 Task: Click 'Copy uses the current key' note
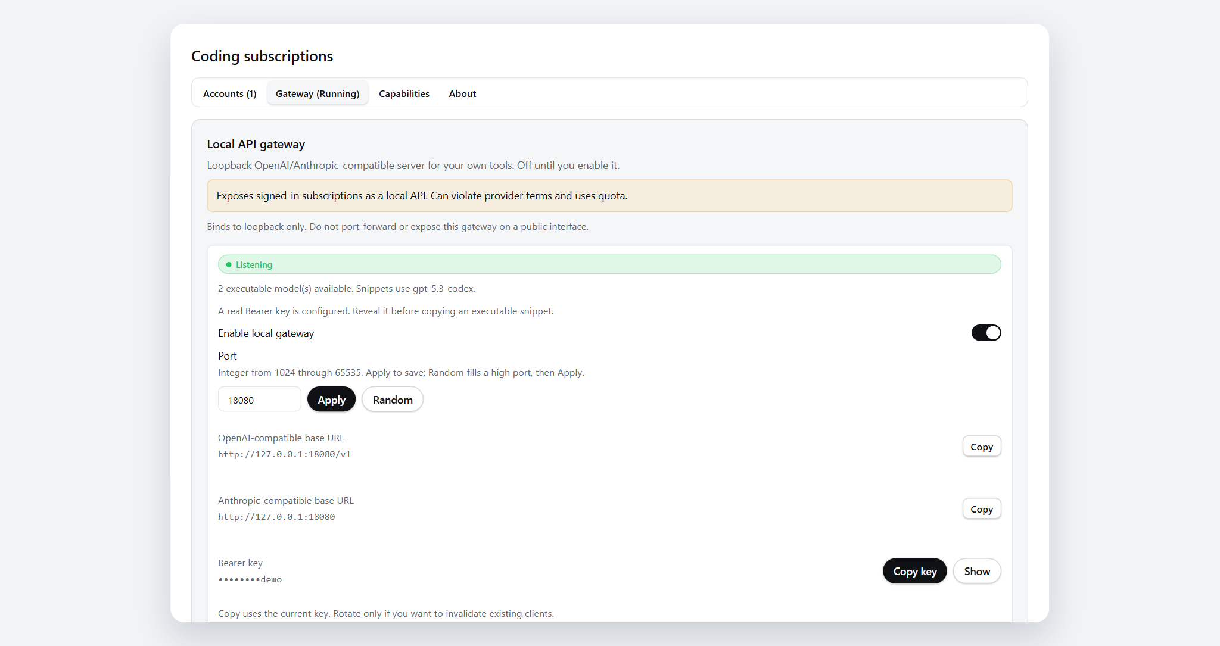(x=385, y=614)
